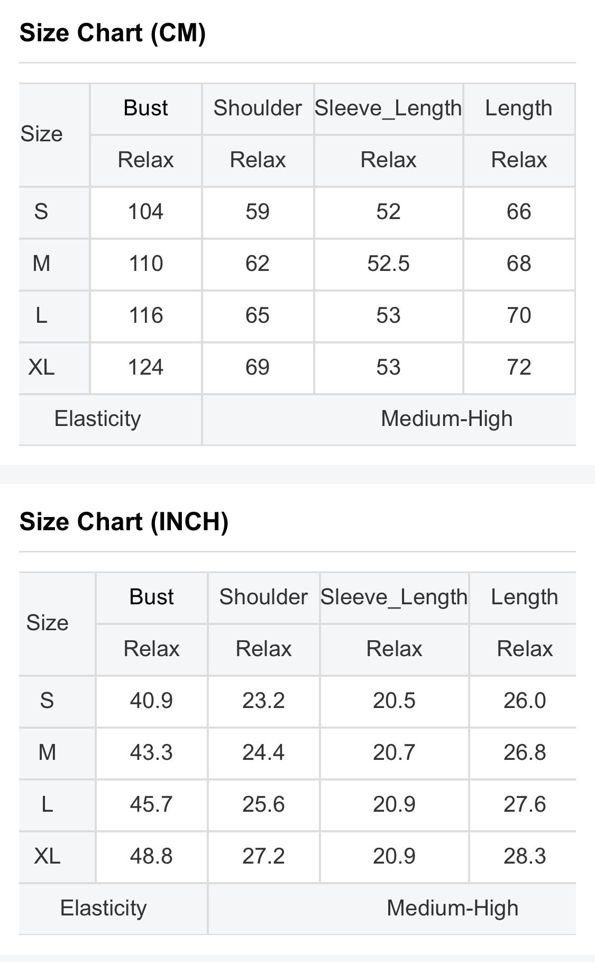Click the Length header in INCH chart

pos(525,597)
